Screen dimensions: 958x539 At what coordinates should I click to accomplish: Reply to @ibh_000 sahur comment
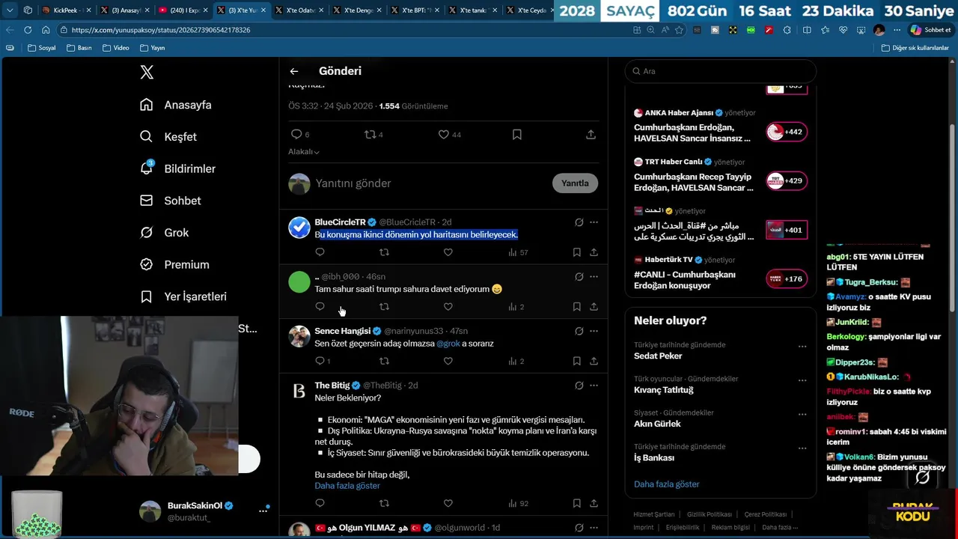point(320,306)
